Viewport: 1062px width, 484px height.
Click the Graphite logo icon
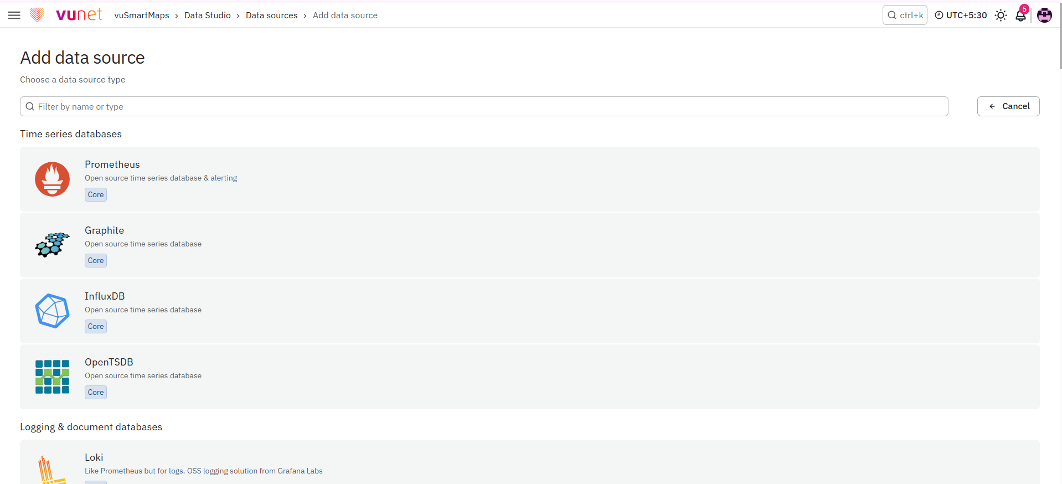[53, 245]
